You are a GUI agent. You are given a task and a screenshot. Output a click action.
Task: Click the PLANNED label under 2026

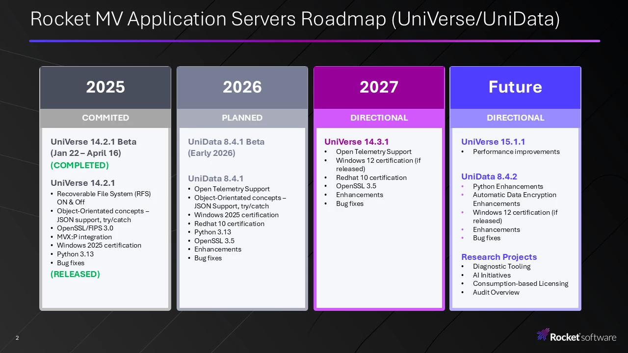pyautogui.click(x=242, y=118)
